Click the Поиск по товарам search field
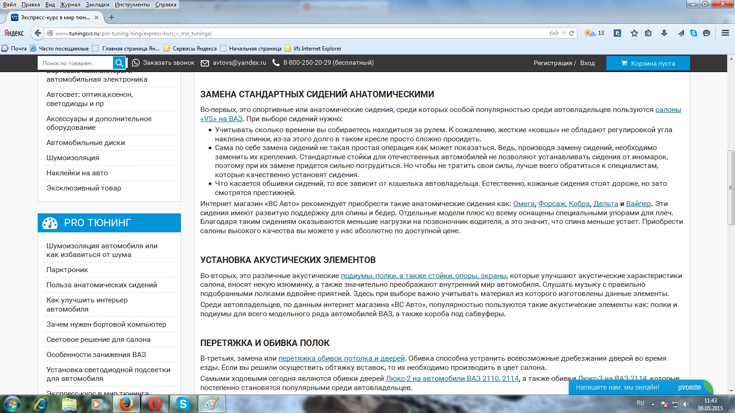The height and width of the screenshot is (413, 735). pos(75,63)
